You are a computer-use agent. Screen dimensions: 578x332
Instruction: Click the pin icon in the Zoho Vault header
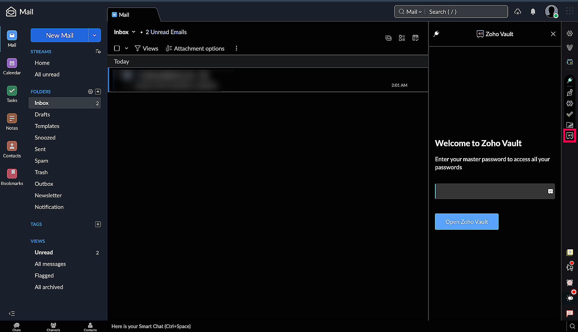point(436,34)
